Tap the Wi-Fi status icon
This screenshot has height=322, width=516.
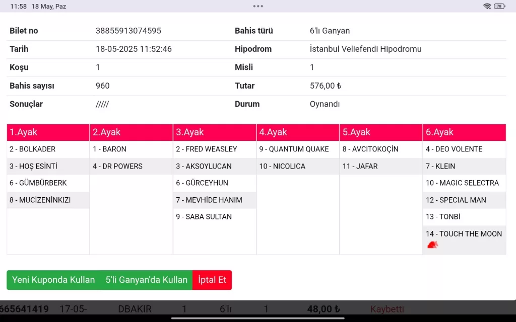pos(487,6)
